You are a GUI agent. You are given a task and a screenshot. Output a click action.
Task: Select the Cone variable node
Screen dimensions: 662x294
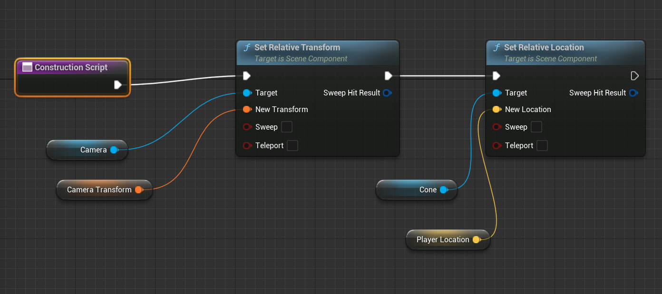coord(417,190)
